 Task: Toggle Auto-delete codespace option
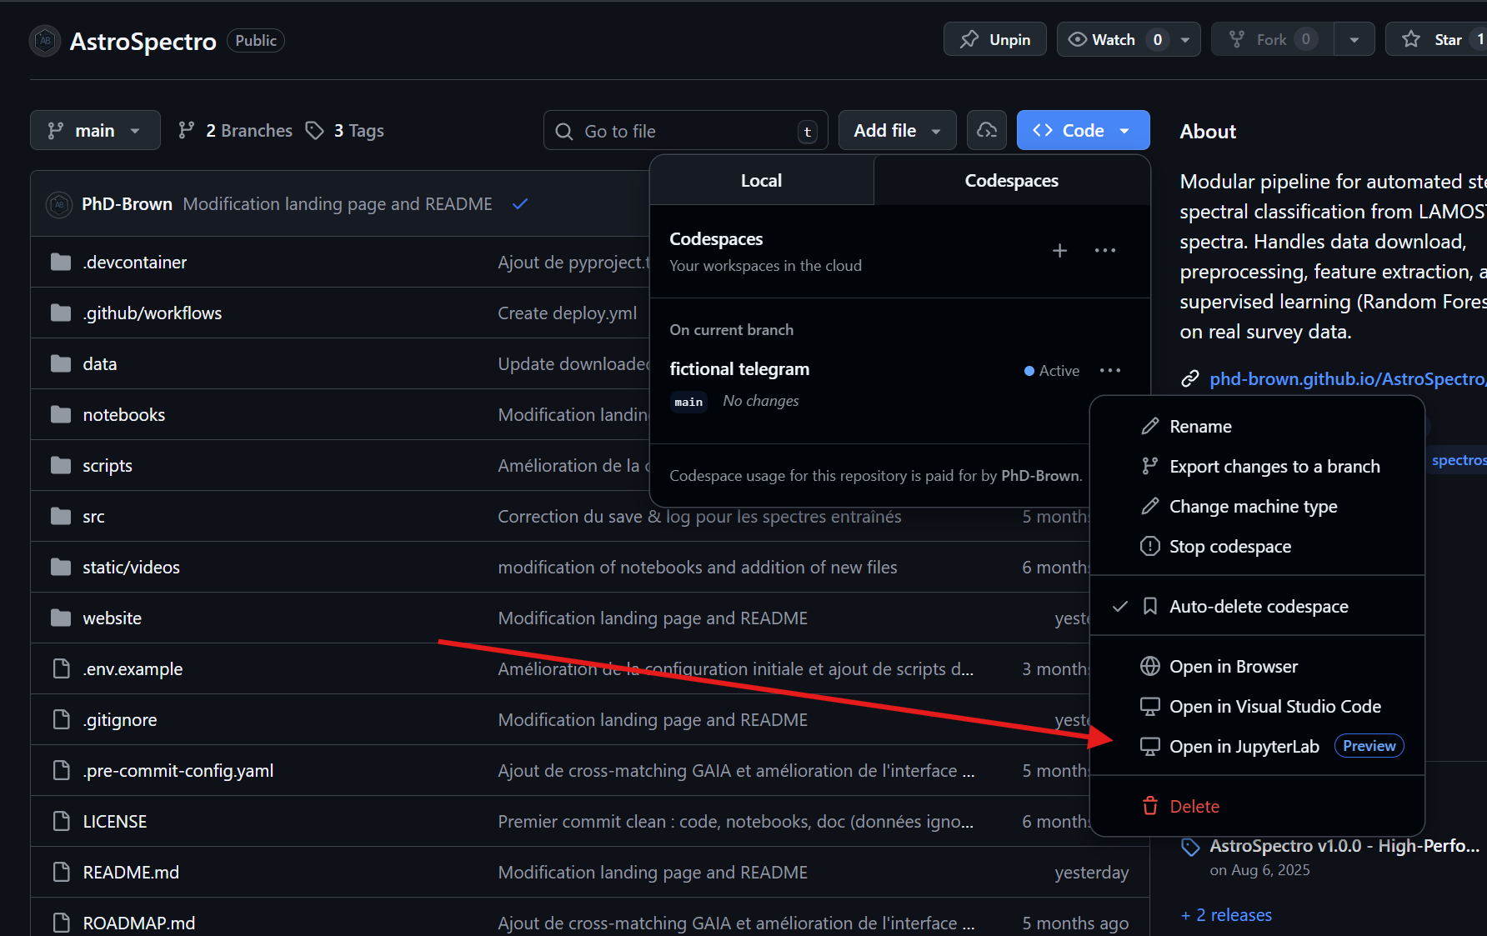point(1258,607)
